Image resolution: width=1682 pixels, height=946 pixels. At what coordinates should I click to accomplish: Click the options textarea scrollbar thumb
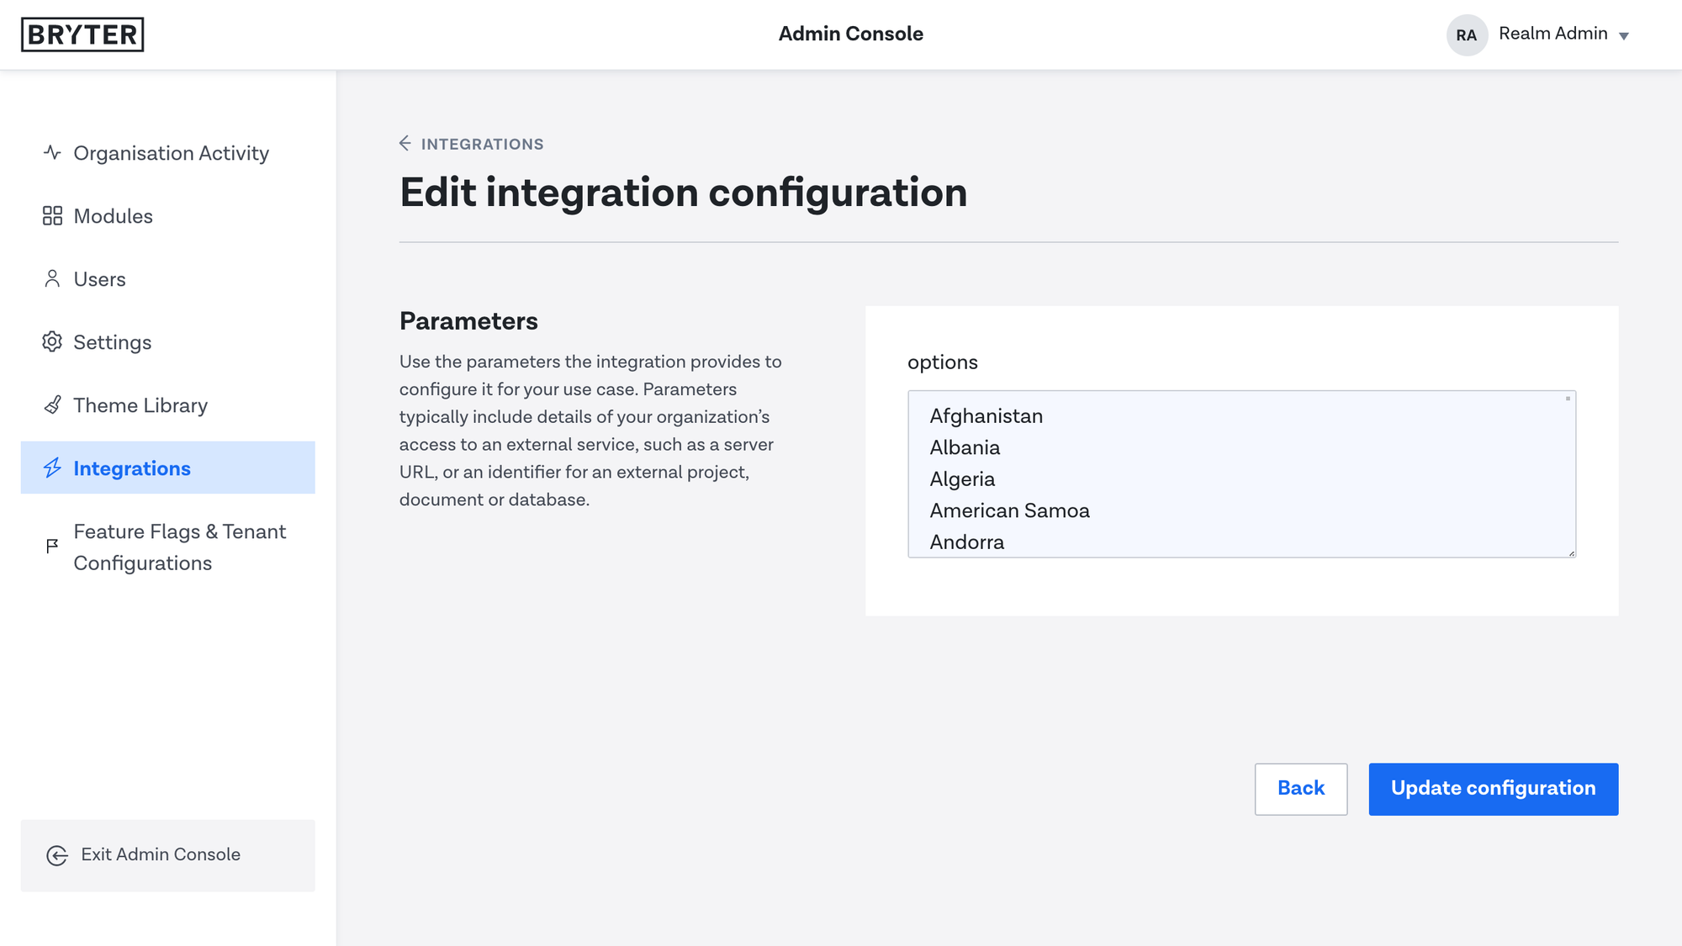pyautogui.click(x=1568, y=399)
